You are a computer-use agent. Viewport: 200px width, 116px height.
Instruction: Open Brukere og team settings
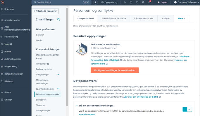pyautogui.click(x=44, y=69)
